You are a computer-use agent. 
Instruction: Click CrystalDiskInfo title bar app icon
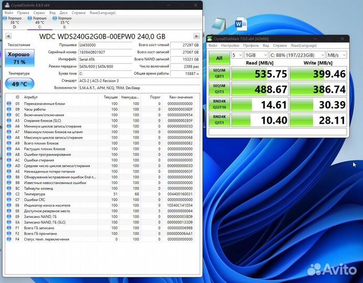pyautogui.click(x=7, y=5)
